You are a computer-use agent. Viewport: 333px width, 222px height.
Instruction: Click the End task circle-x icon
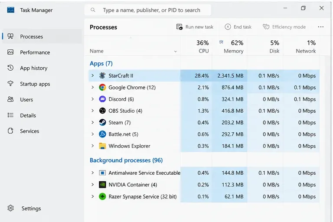pyautogui.click(x=228, y=27)
